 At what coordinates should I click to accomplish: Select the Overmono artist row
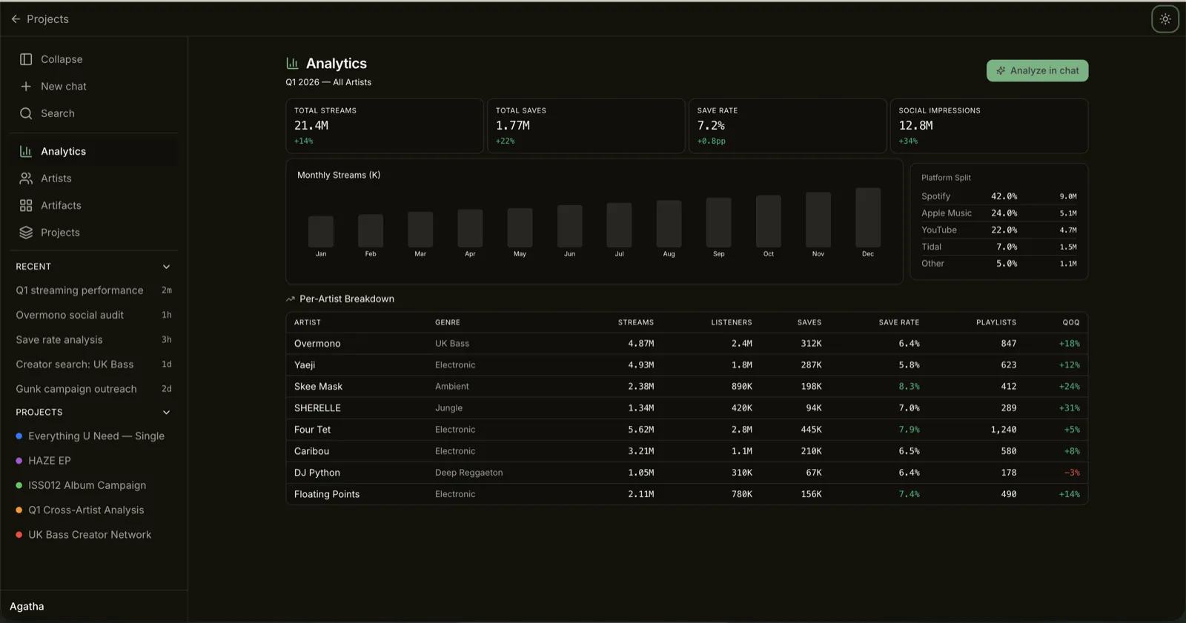pyautogui.click(x=687, y=344)
